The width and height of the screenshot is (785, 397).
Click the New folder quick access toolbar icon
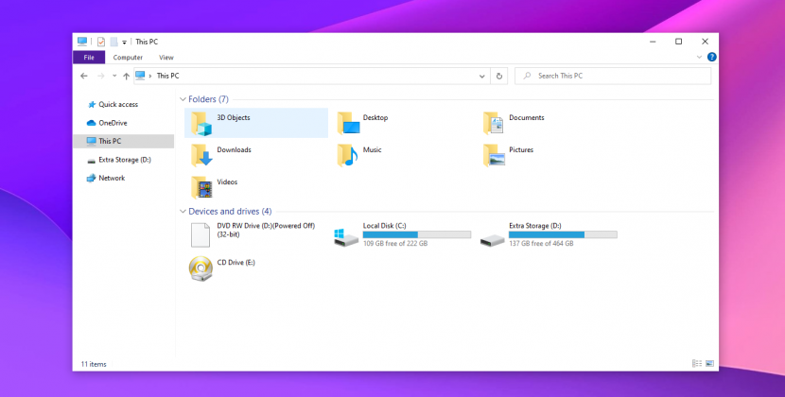(113, 42)
